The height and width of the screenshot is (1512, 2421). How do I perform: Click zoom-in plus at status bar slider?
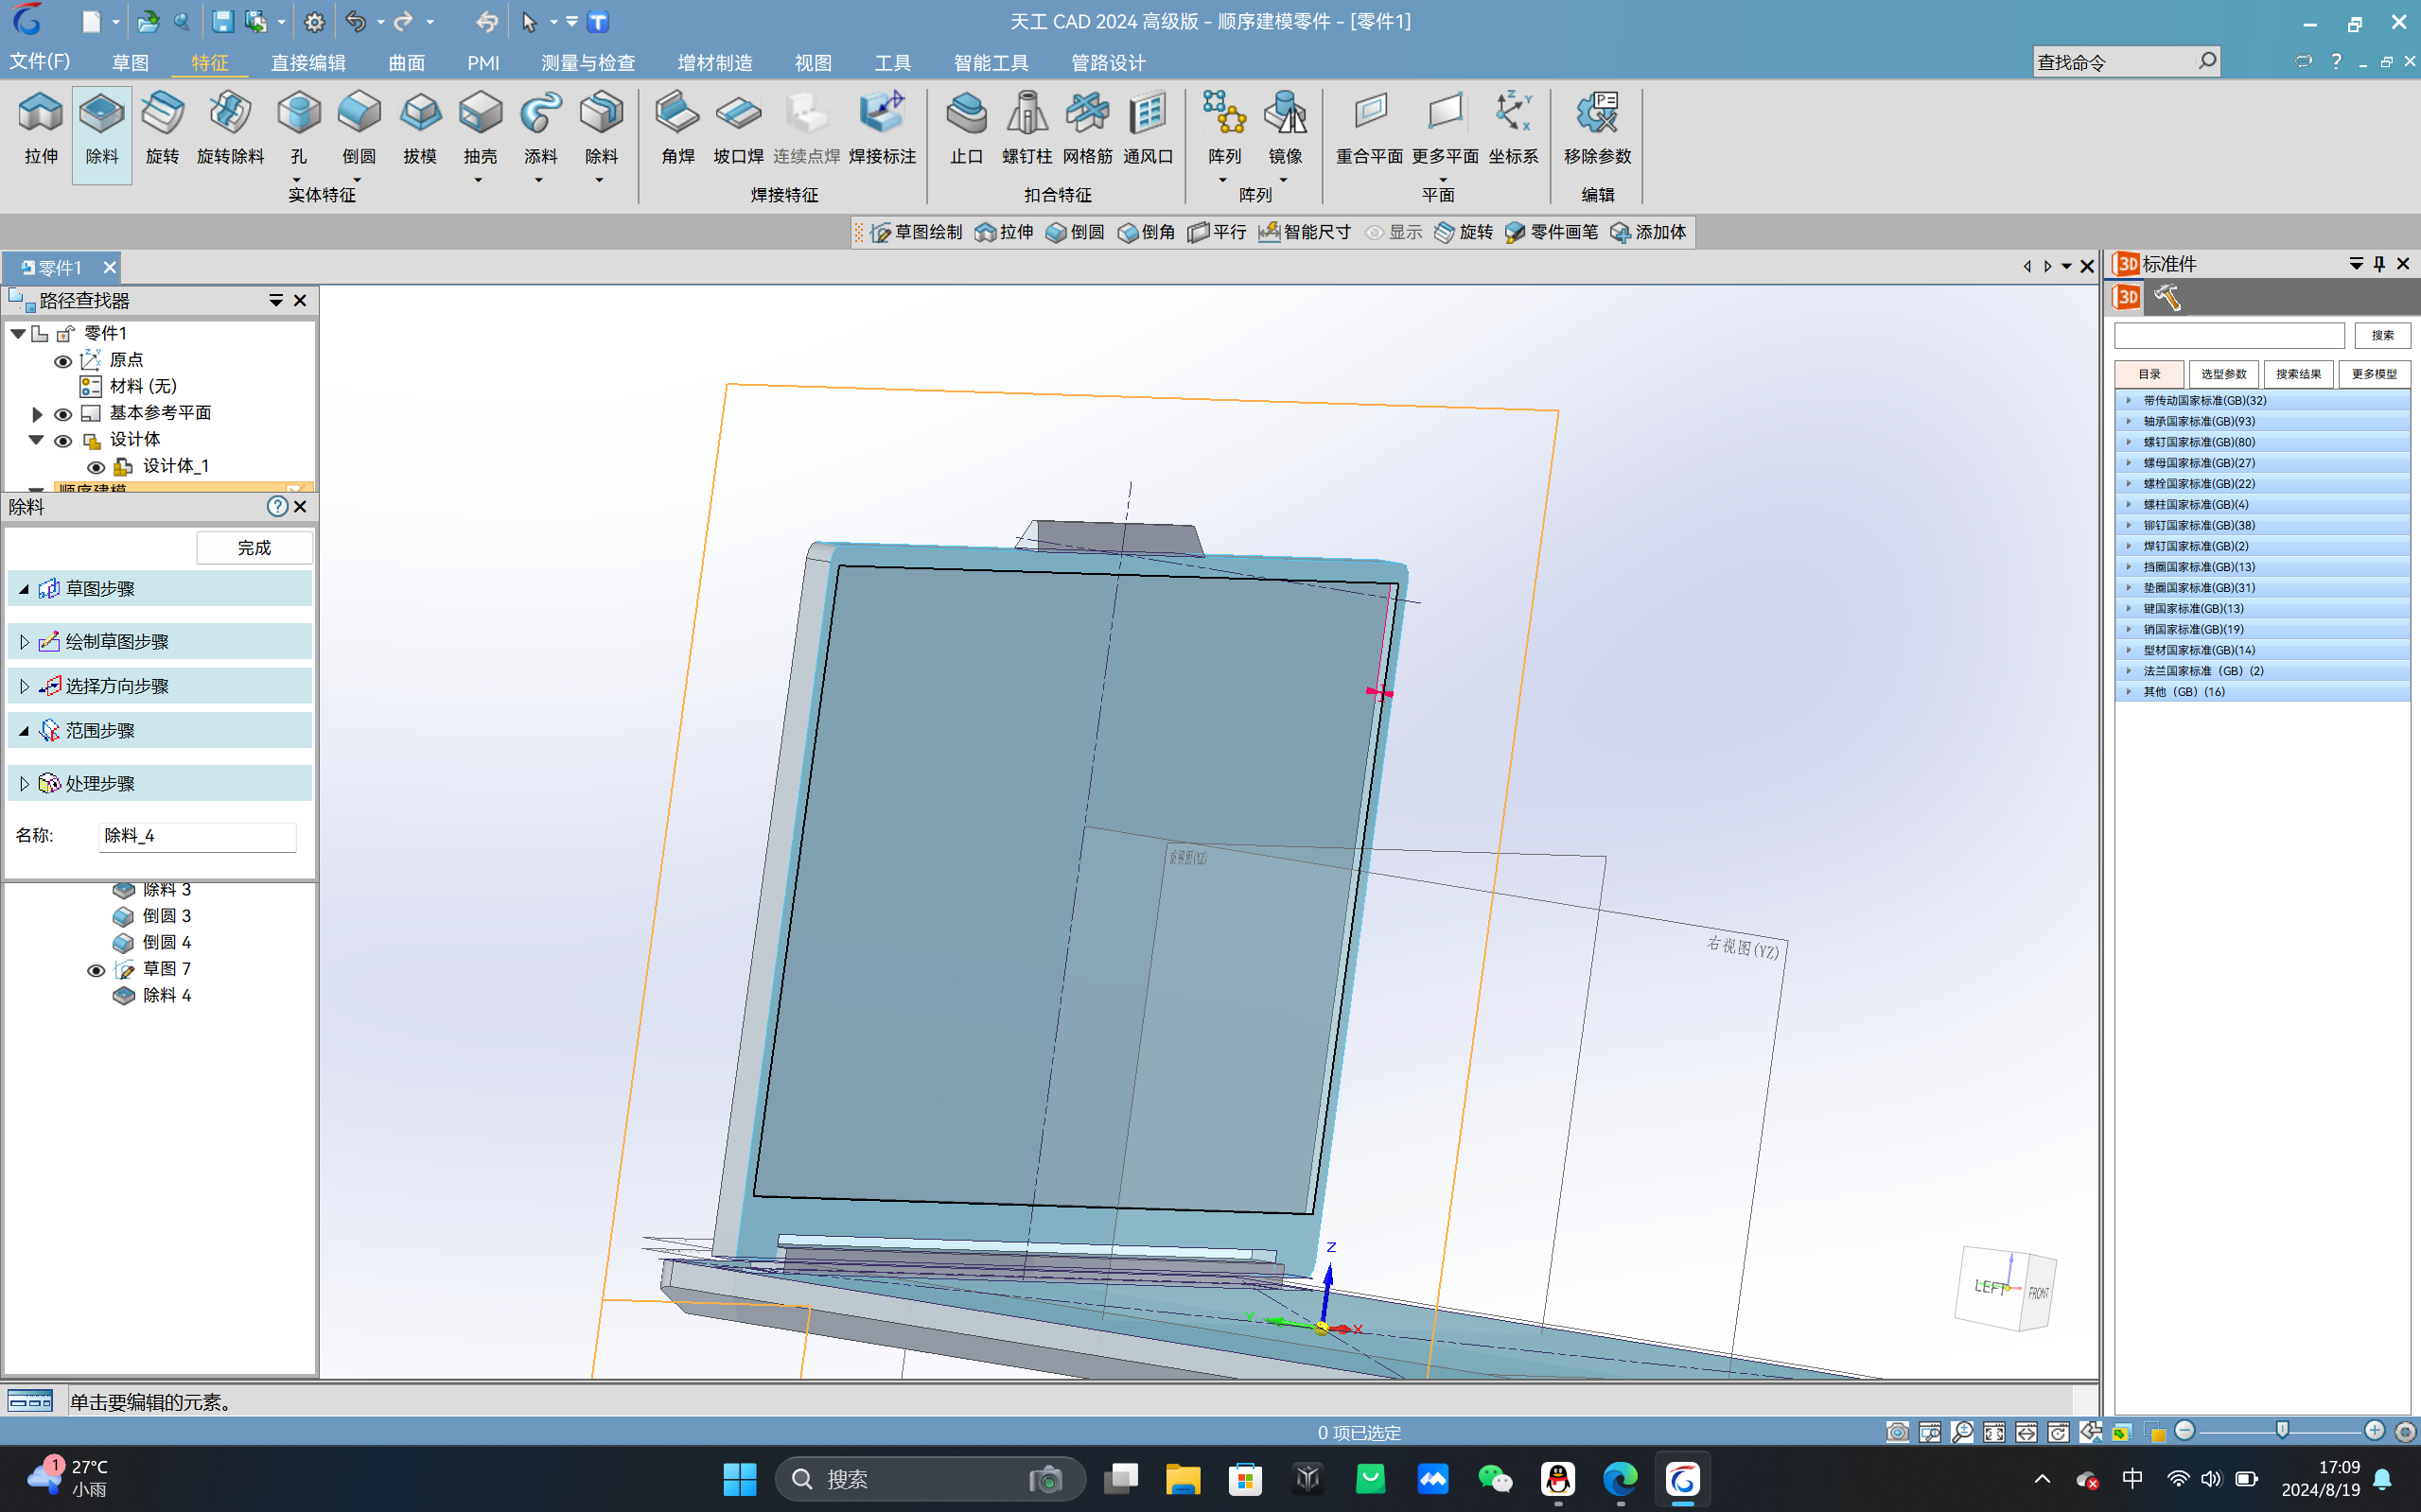coord(2374,1431)
